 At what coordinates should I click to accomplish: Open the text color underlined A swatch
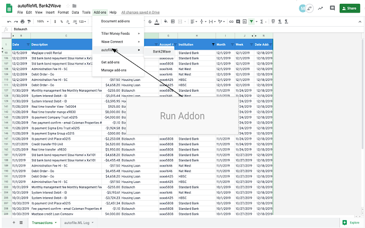click(157, 22)
